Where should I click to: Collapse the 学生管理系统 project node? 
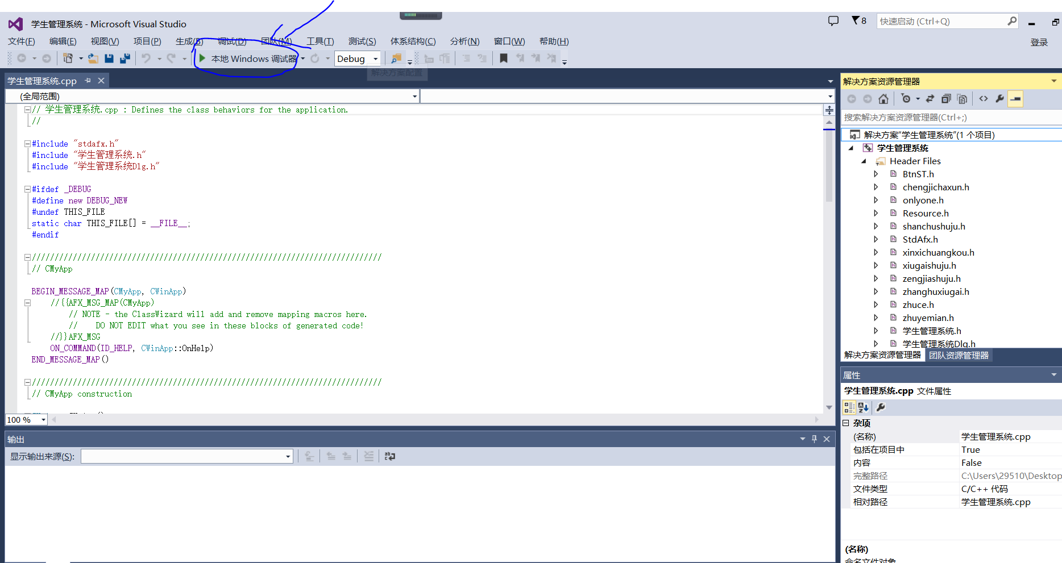(851, 148)
